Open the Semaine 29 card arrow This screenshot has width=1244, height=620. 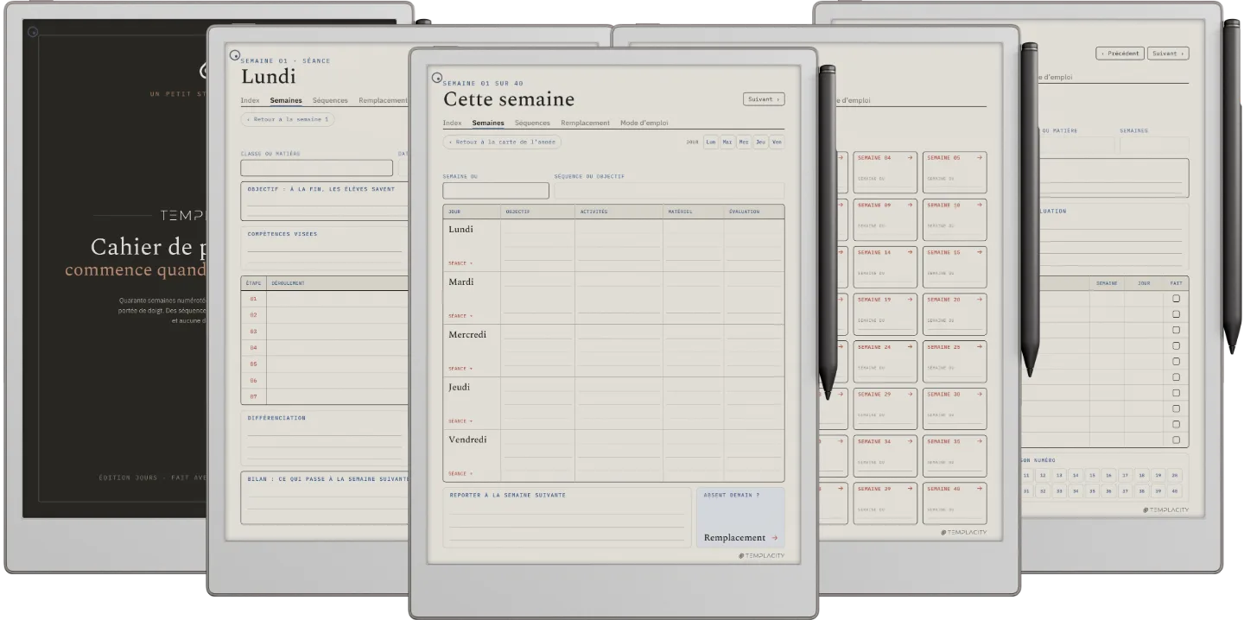(x=910, y=394)
